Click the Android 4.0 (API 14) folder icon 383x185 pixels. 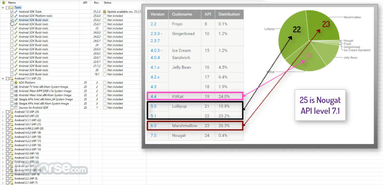(x=11, y=153)
